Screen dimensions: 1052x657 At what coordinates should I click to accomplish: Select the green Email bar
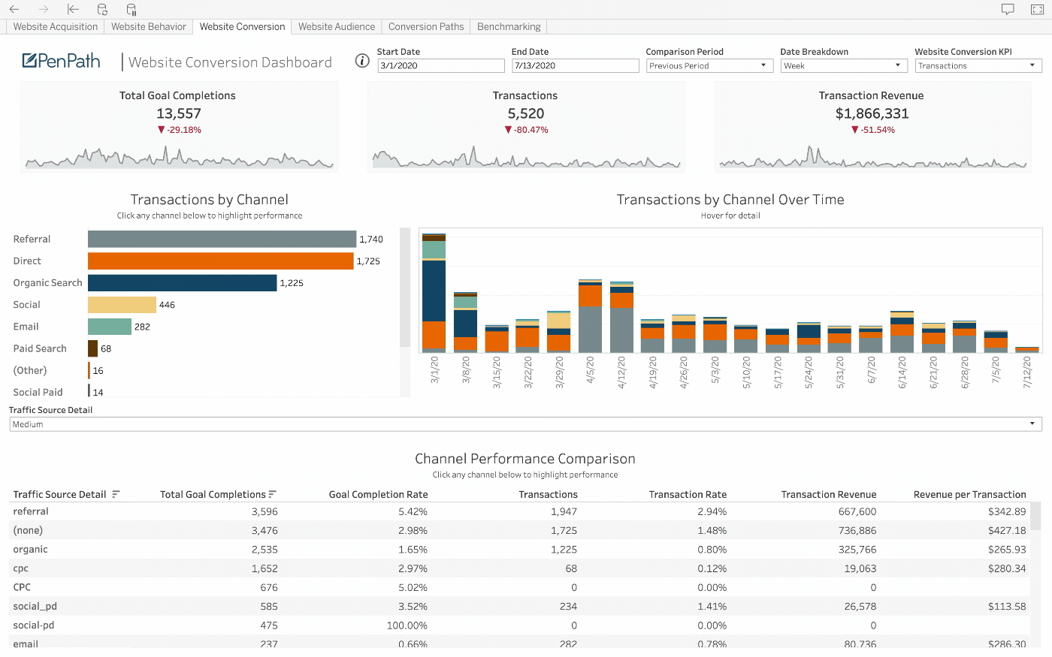110,327
